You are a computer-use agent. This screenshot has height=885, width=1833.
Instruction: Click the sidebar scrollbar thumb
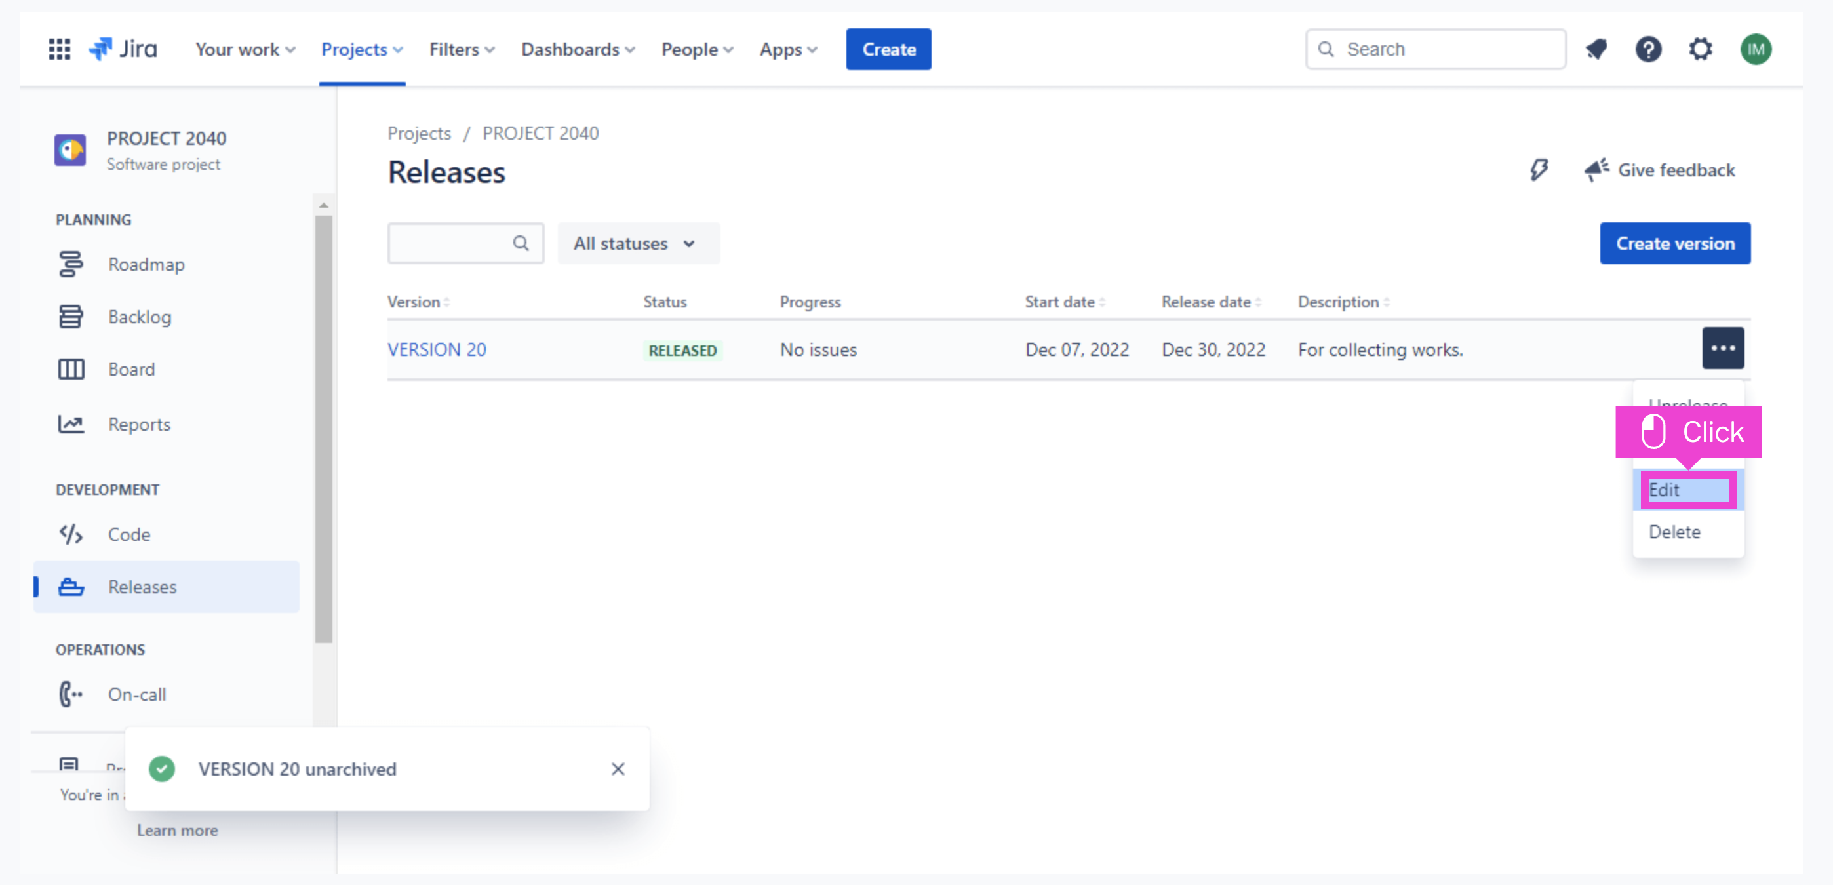click(x=324, y=429)
